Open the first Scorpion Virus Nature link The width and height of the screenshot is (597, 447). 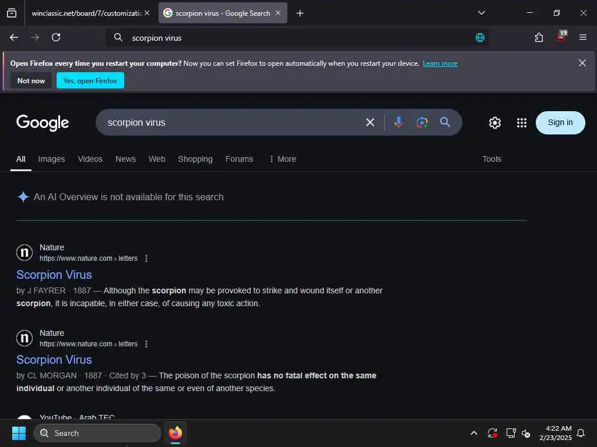click(x=54, y=275)
